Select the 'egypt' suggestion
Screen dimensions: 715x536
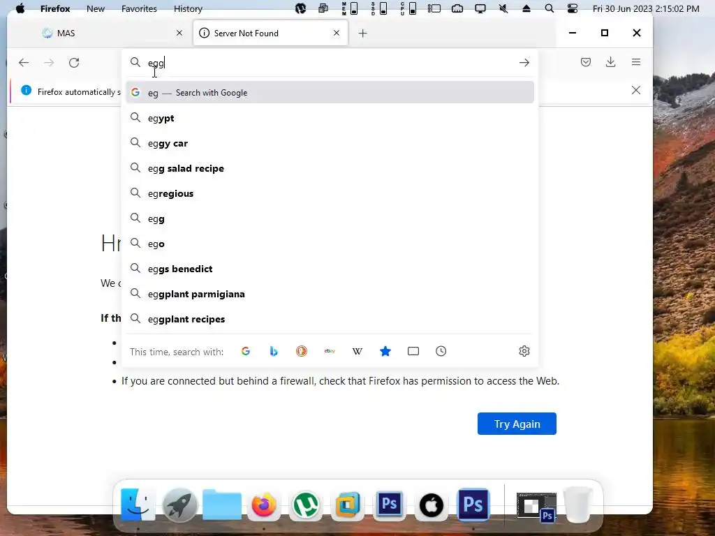330,118
